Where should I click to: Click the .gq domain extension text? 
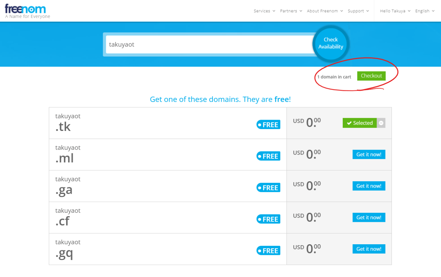coord(64,253)
